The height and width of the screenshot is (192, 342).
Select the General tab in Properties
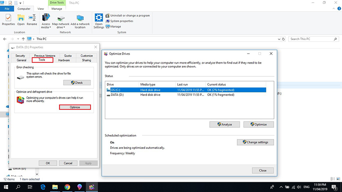[21, 60]
